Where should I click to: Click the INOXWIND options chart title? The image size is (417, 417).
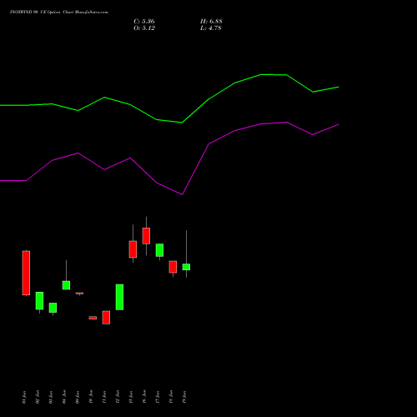tap(59, 13)
